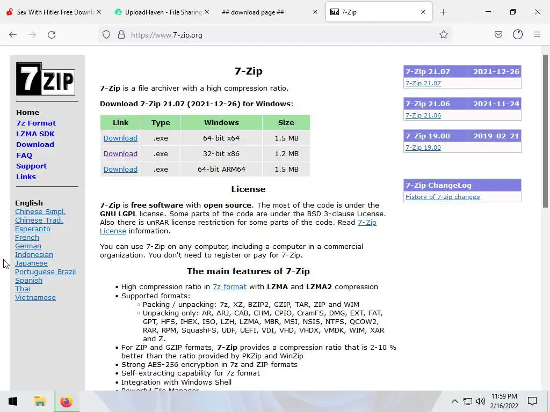This screenshot has height=412, width=550.
Task: Click the forward navigation arrow
Action: pos(32,35)
